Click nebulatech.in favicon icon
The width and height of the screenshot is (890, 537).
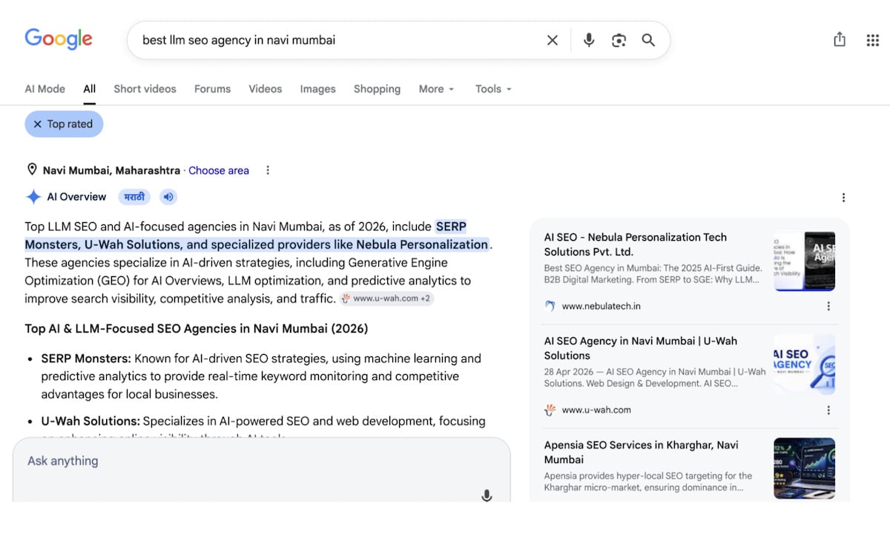coord(550,306)
